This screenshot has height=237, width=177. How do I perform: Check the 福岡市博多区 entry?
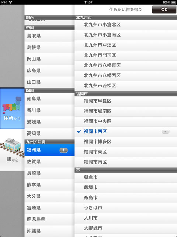pyautogui.click(x=126, y=142)
